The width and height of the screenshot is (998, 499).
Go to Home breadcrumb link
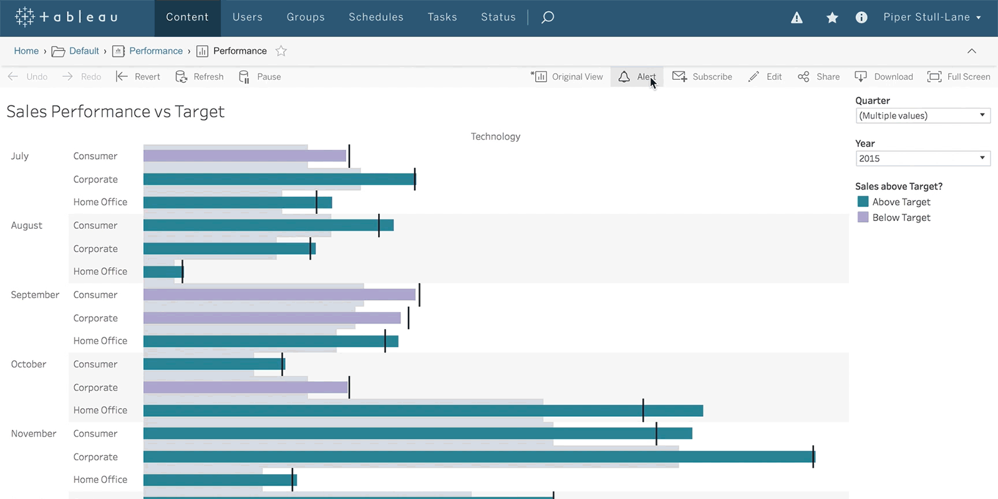(x=26, y=51)
